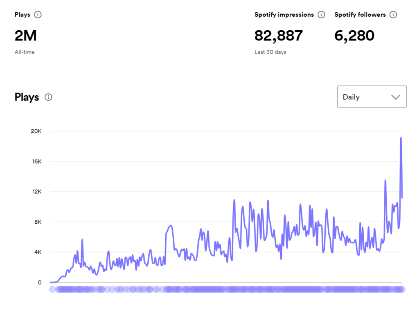Click the 2M all-time plays value
Image resolution: width=419 pixels, height=312 pixels.
pos(26,36)
